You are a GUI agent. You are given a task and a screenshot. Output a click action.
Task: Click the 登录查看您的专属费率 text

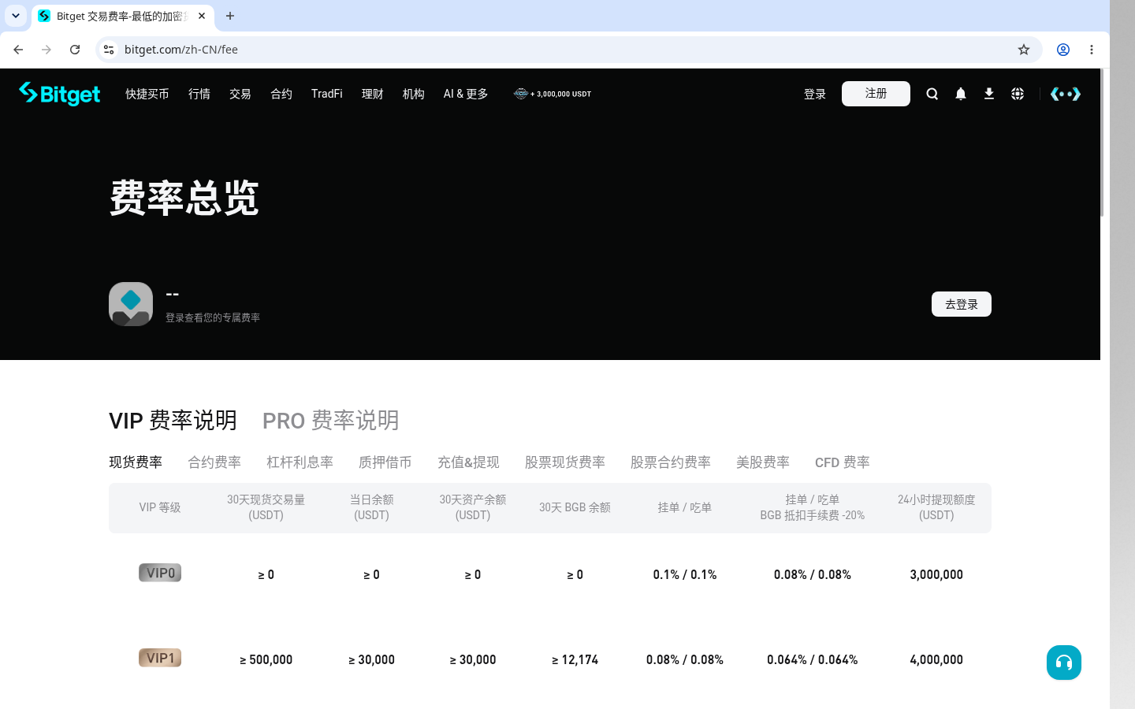tap(213, 318)
